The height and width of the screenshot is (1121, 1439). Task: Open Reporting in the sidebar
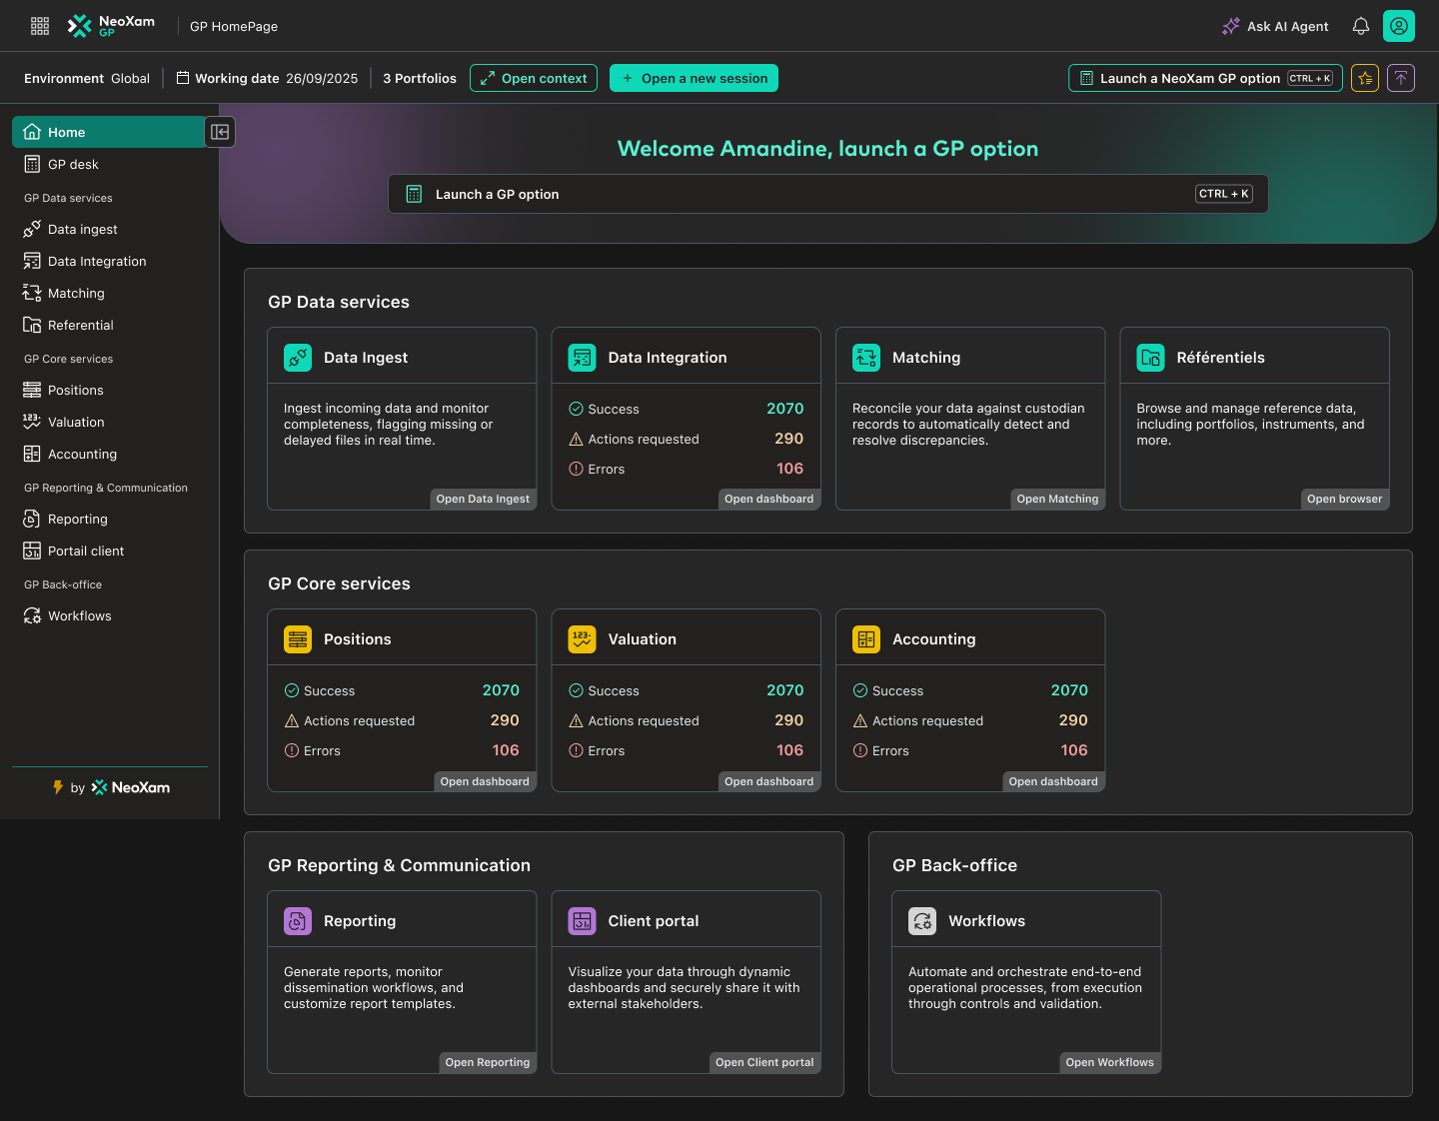[x=109, y=519]
